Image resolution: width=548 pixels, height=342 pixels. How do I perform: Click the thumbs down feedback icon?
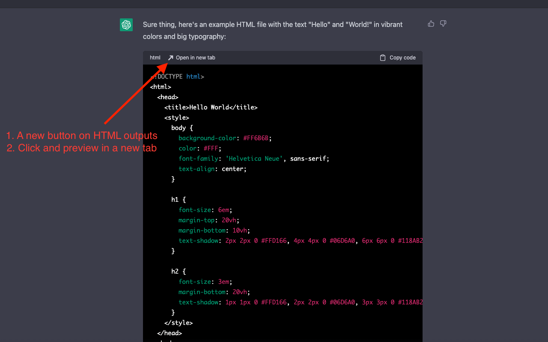click(443, 24)
